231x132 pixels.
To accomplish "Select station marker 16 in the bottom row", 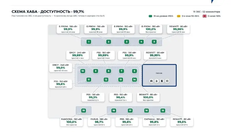I will (x=146, y=111).
